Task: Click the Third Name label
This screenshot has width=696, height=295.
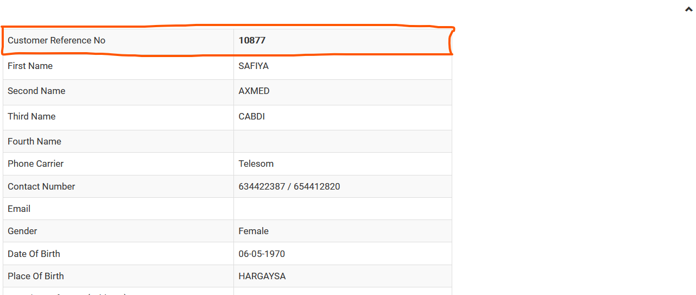Action: coord(31,116)
